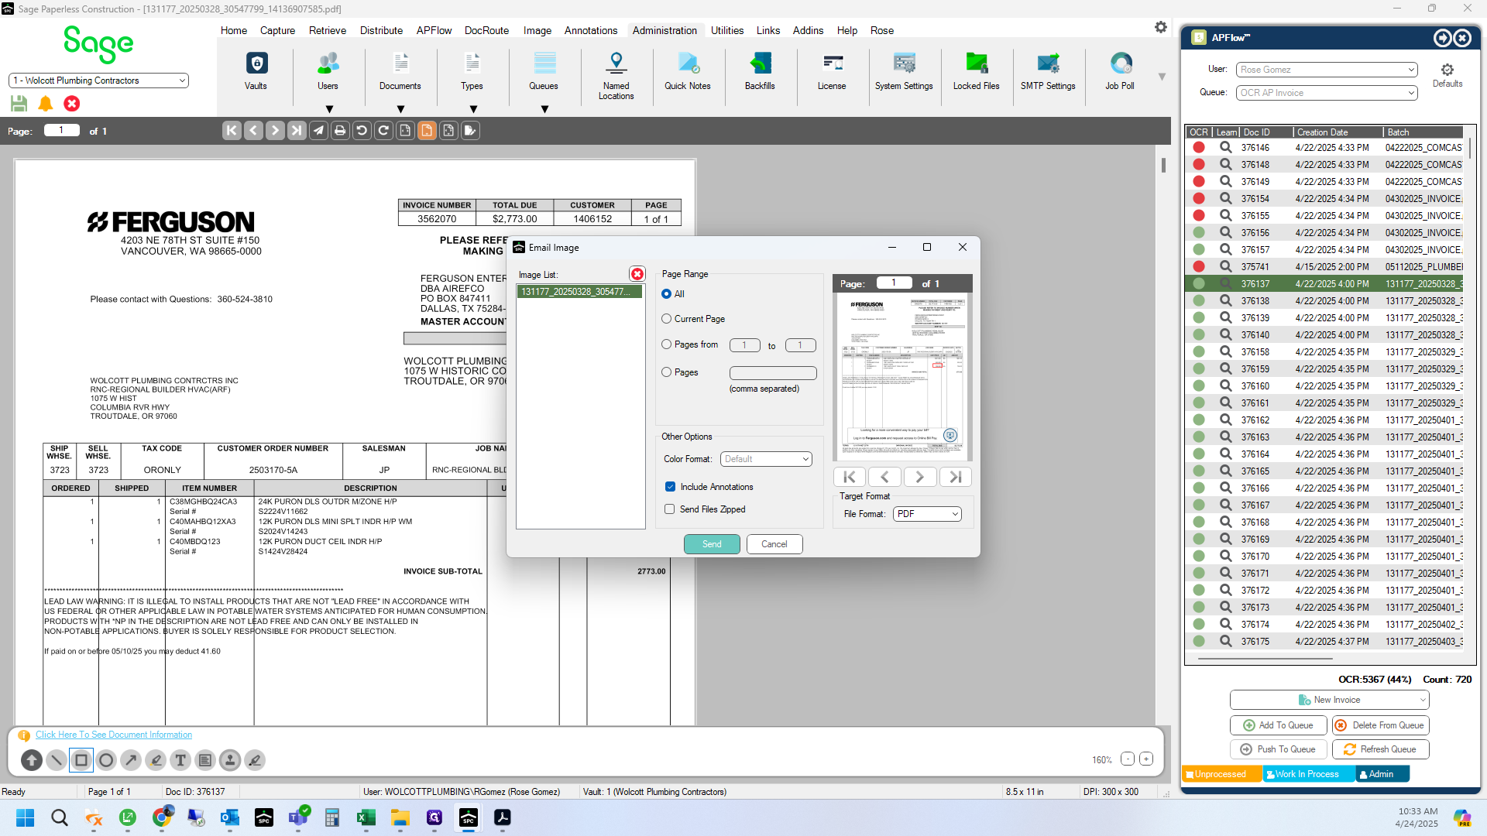Open the Named Locations icon
The width and height of the screenshot is (1487, 836).
click(616, 75)
